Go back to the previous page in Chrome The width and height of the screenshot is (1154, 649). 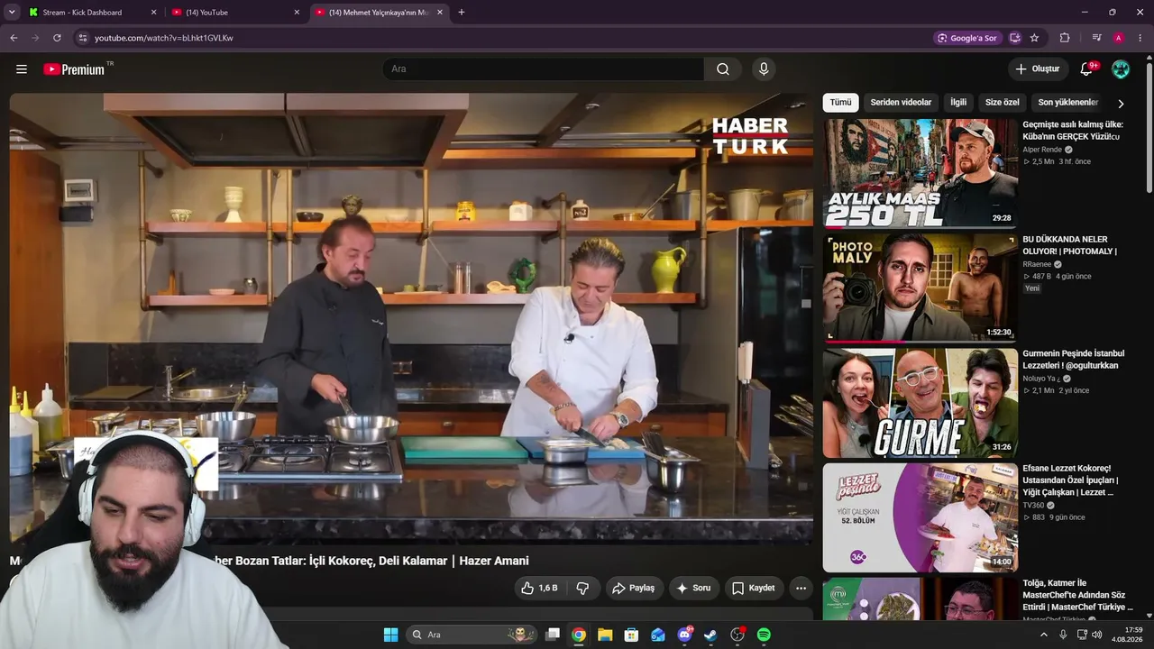coord(14,38)
